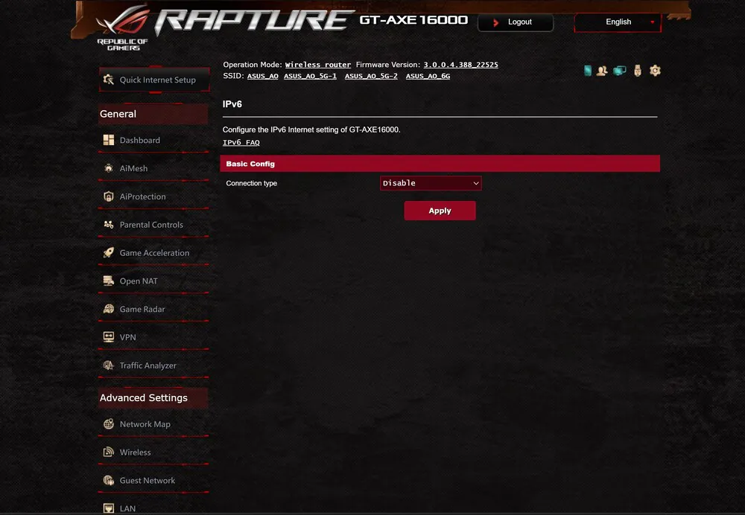Click the Network Map globe icon
Viewport: 745px width, 515px height.
coord(108,424)
